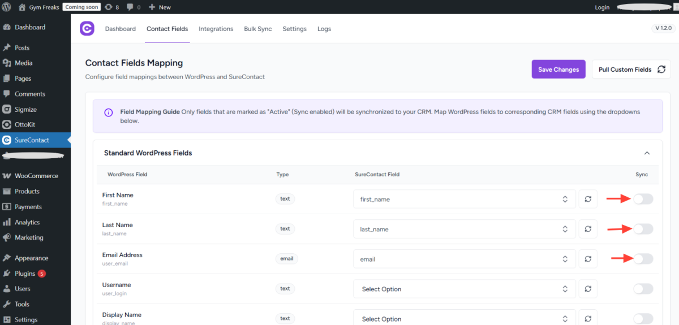
Task: Click refresh icon beside last_name field
Action: [588, 229]
